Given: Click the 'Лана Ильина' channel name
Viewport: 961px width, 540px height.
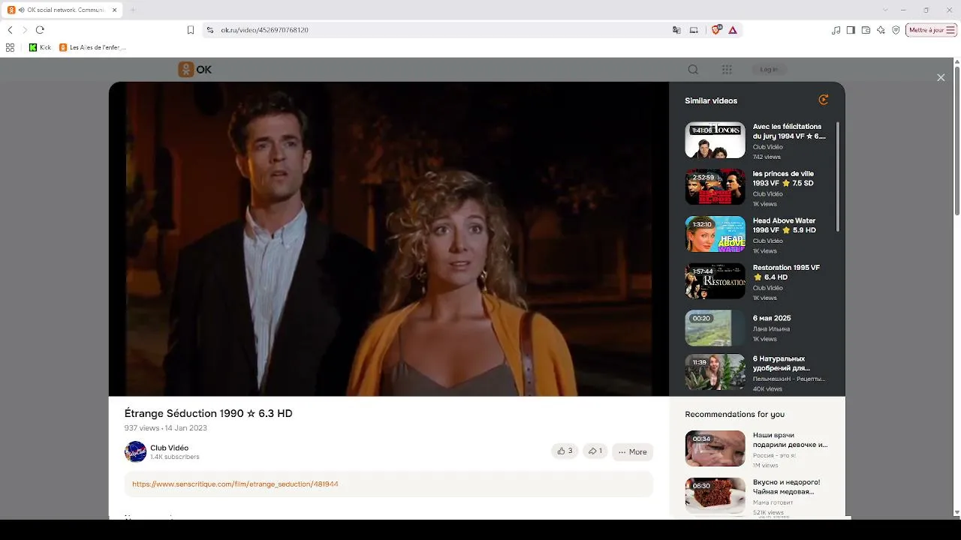Looking at the screenshot, I should pos(771,329).
